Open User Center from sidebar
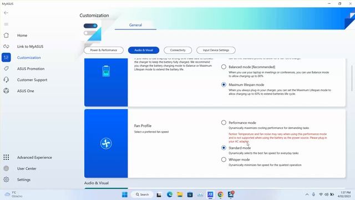 (27, 168)
